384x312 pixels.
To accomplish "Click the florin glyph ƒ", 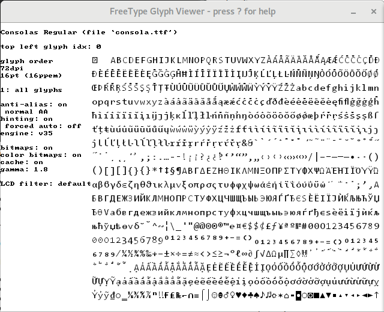I will [274, 226].
